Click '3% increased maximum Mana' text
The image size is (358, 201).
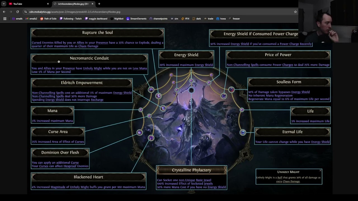(x=52, y=121)
